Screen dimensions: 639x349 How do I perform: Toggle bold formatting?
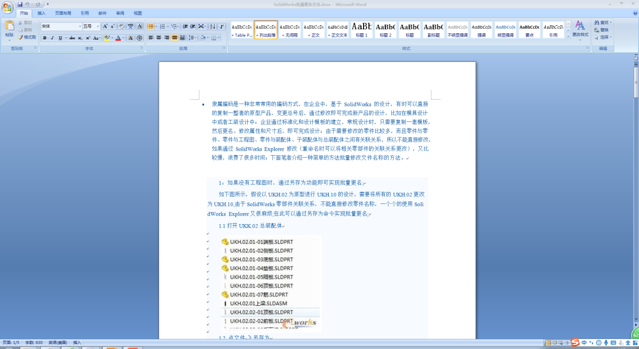click(45, 38)
